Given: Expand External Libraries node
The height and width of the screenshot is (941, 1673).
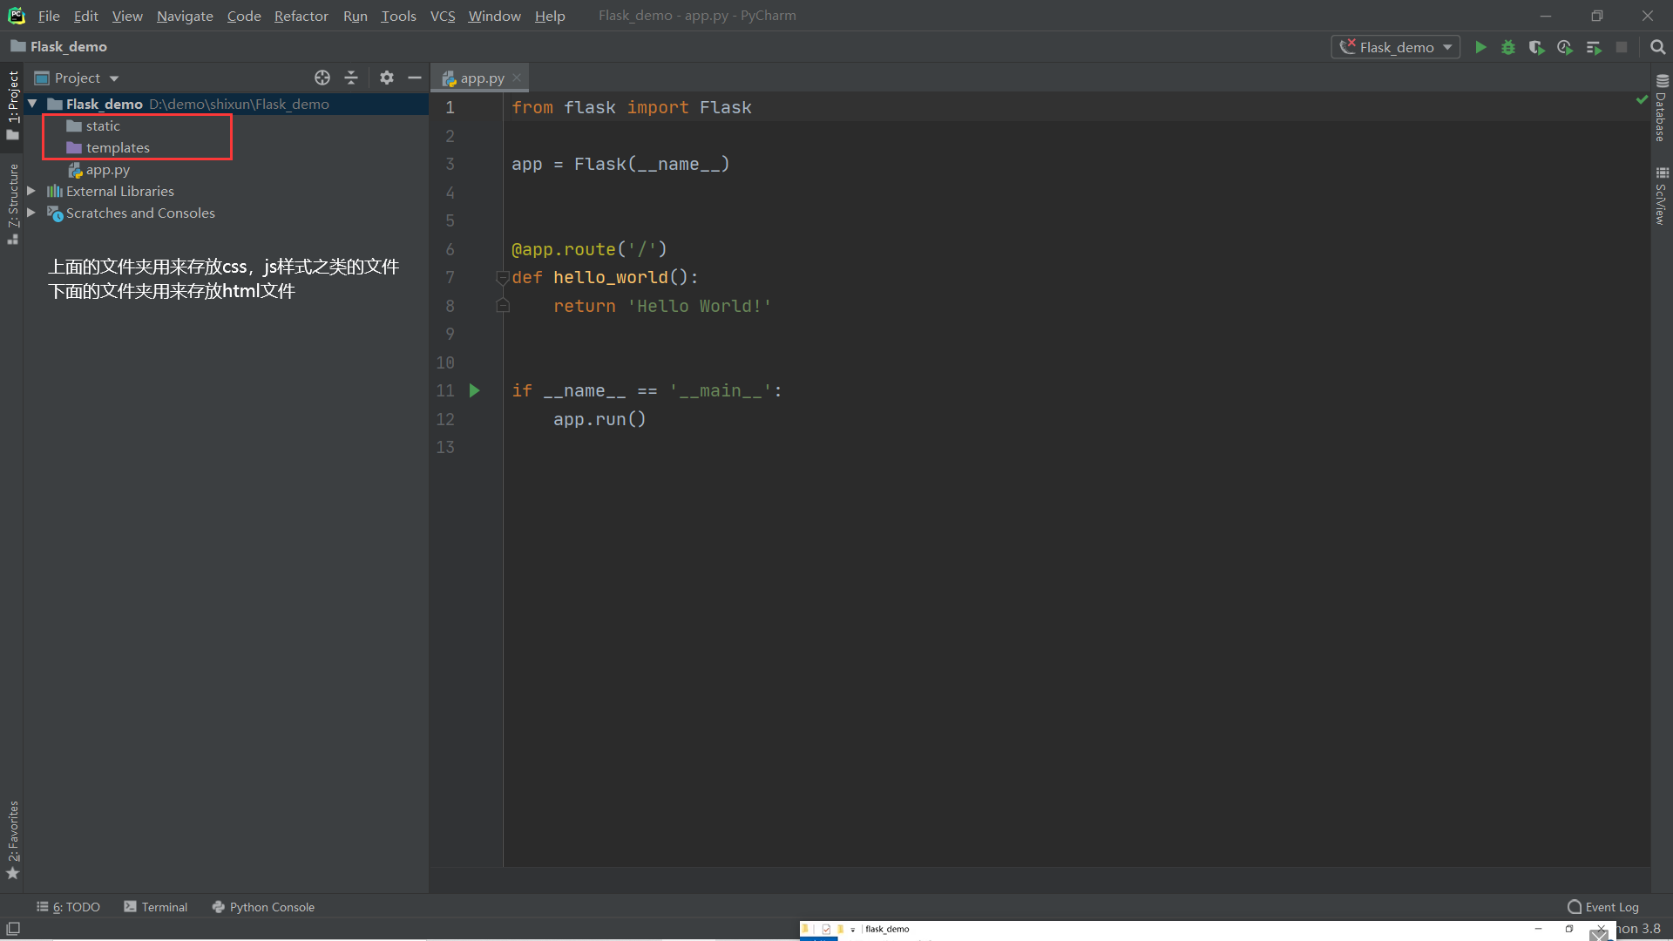Looking at the screenshot, I should (x=31, y=191).
